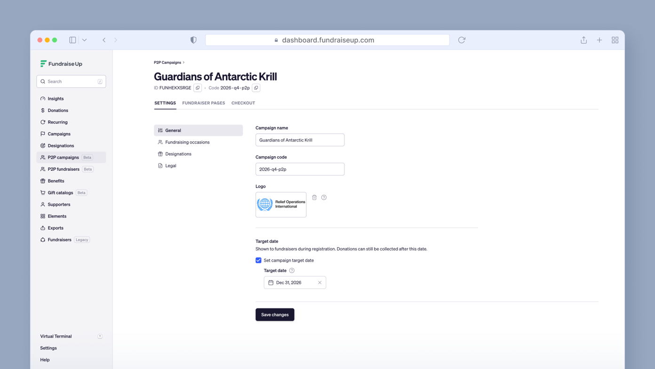Open a new browser tab
655x369 pixels.
point(599,40)
